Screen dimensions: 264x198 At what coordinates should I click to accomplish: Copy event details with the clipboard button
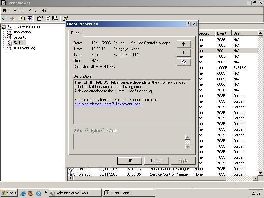pos(183,62)
